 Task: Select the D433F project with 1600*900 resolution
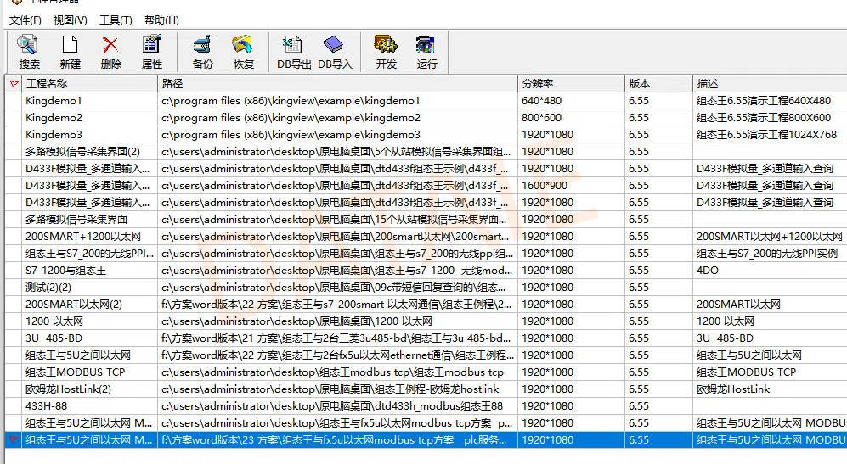coord(426,186)
